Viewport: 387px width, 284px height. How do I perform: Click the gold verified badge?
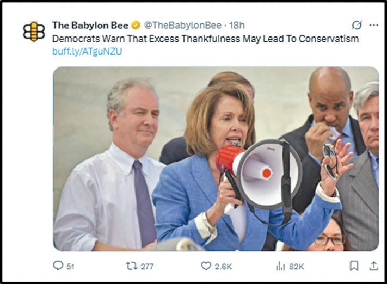[x=136, y=25]
